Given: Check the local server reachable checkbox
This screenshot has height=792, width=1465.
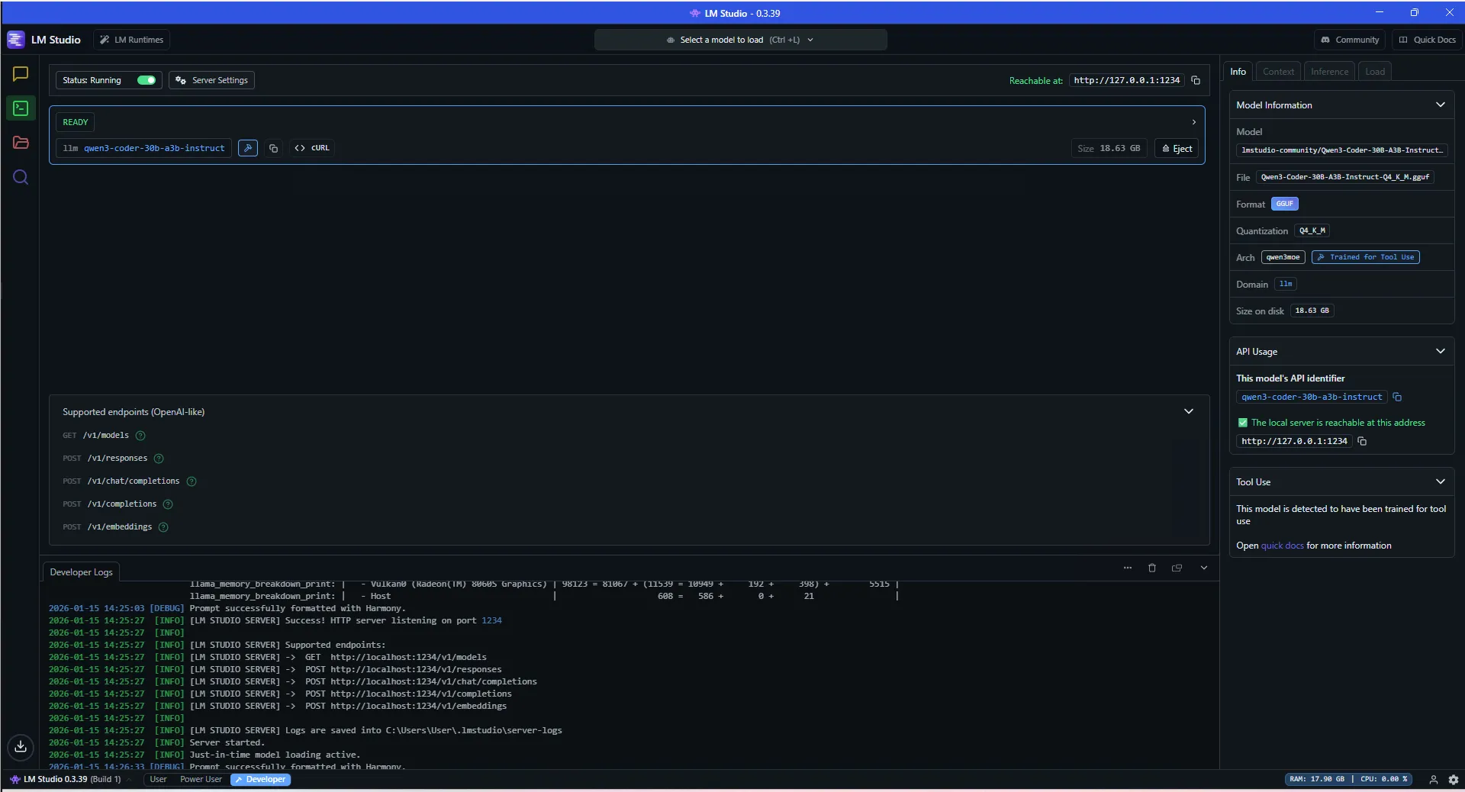Looking at the screenshot, I should click(x=1243, y=423).
